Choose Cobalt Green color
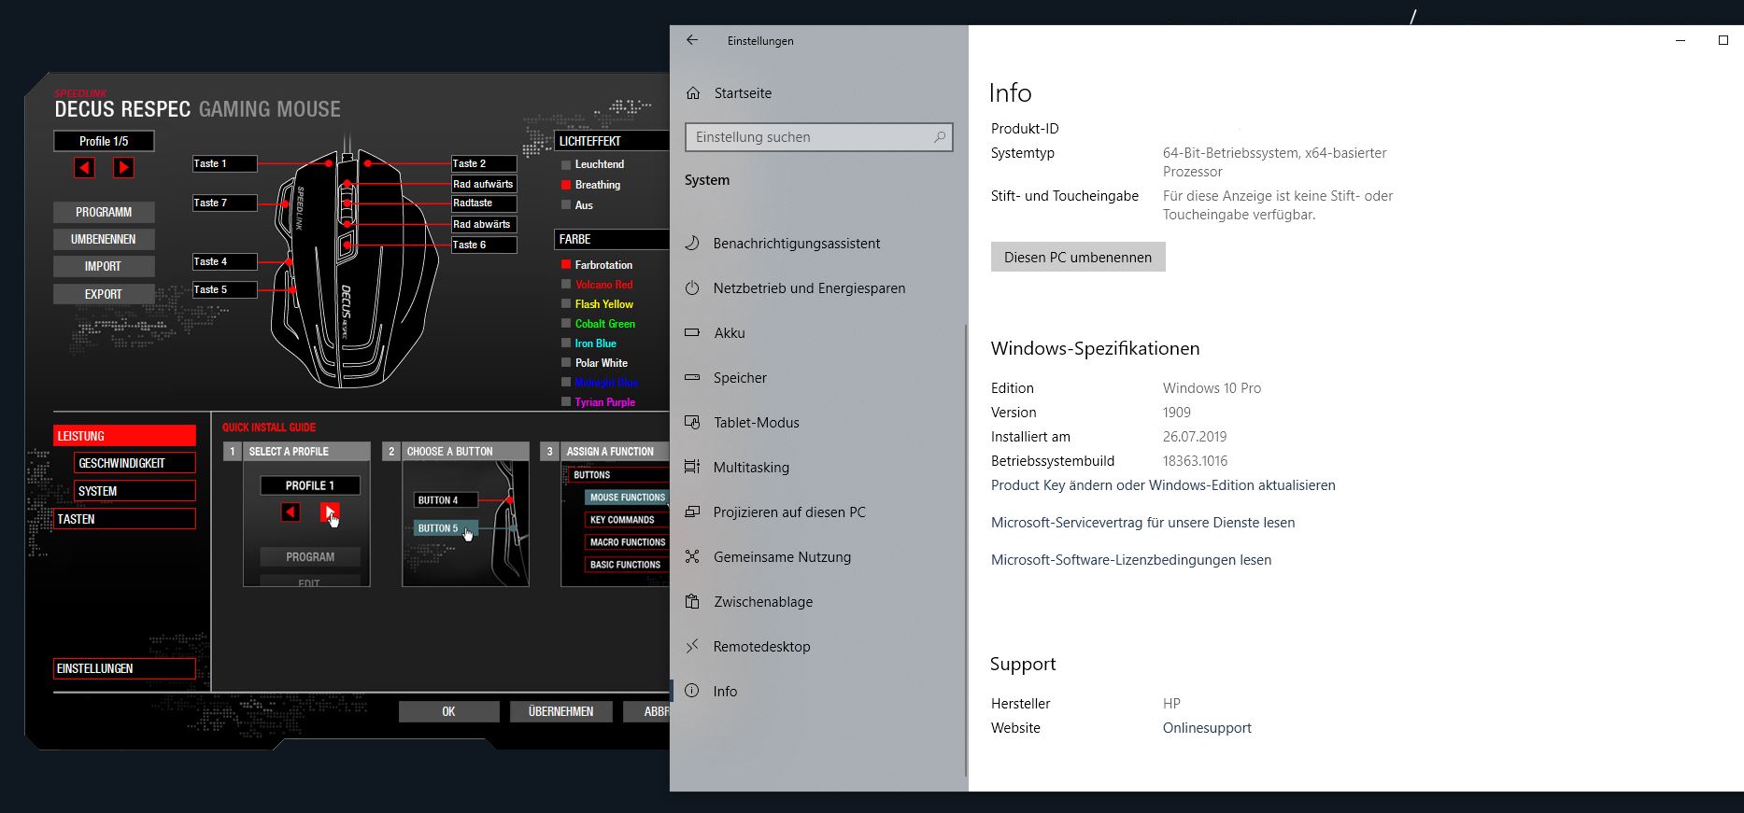 [566, 324]
